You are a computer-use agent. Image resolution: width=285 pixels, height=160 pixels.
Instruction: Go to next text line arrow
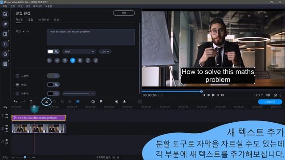tap(28, 32)
